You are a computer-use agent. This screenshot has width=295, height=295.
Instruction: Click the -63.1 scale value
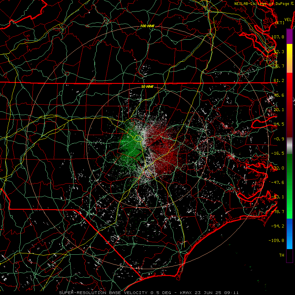[278, 197]
